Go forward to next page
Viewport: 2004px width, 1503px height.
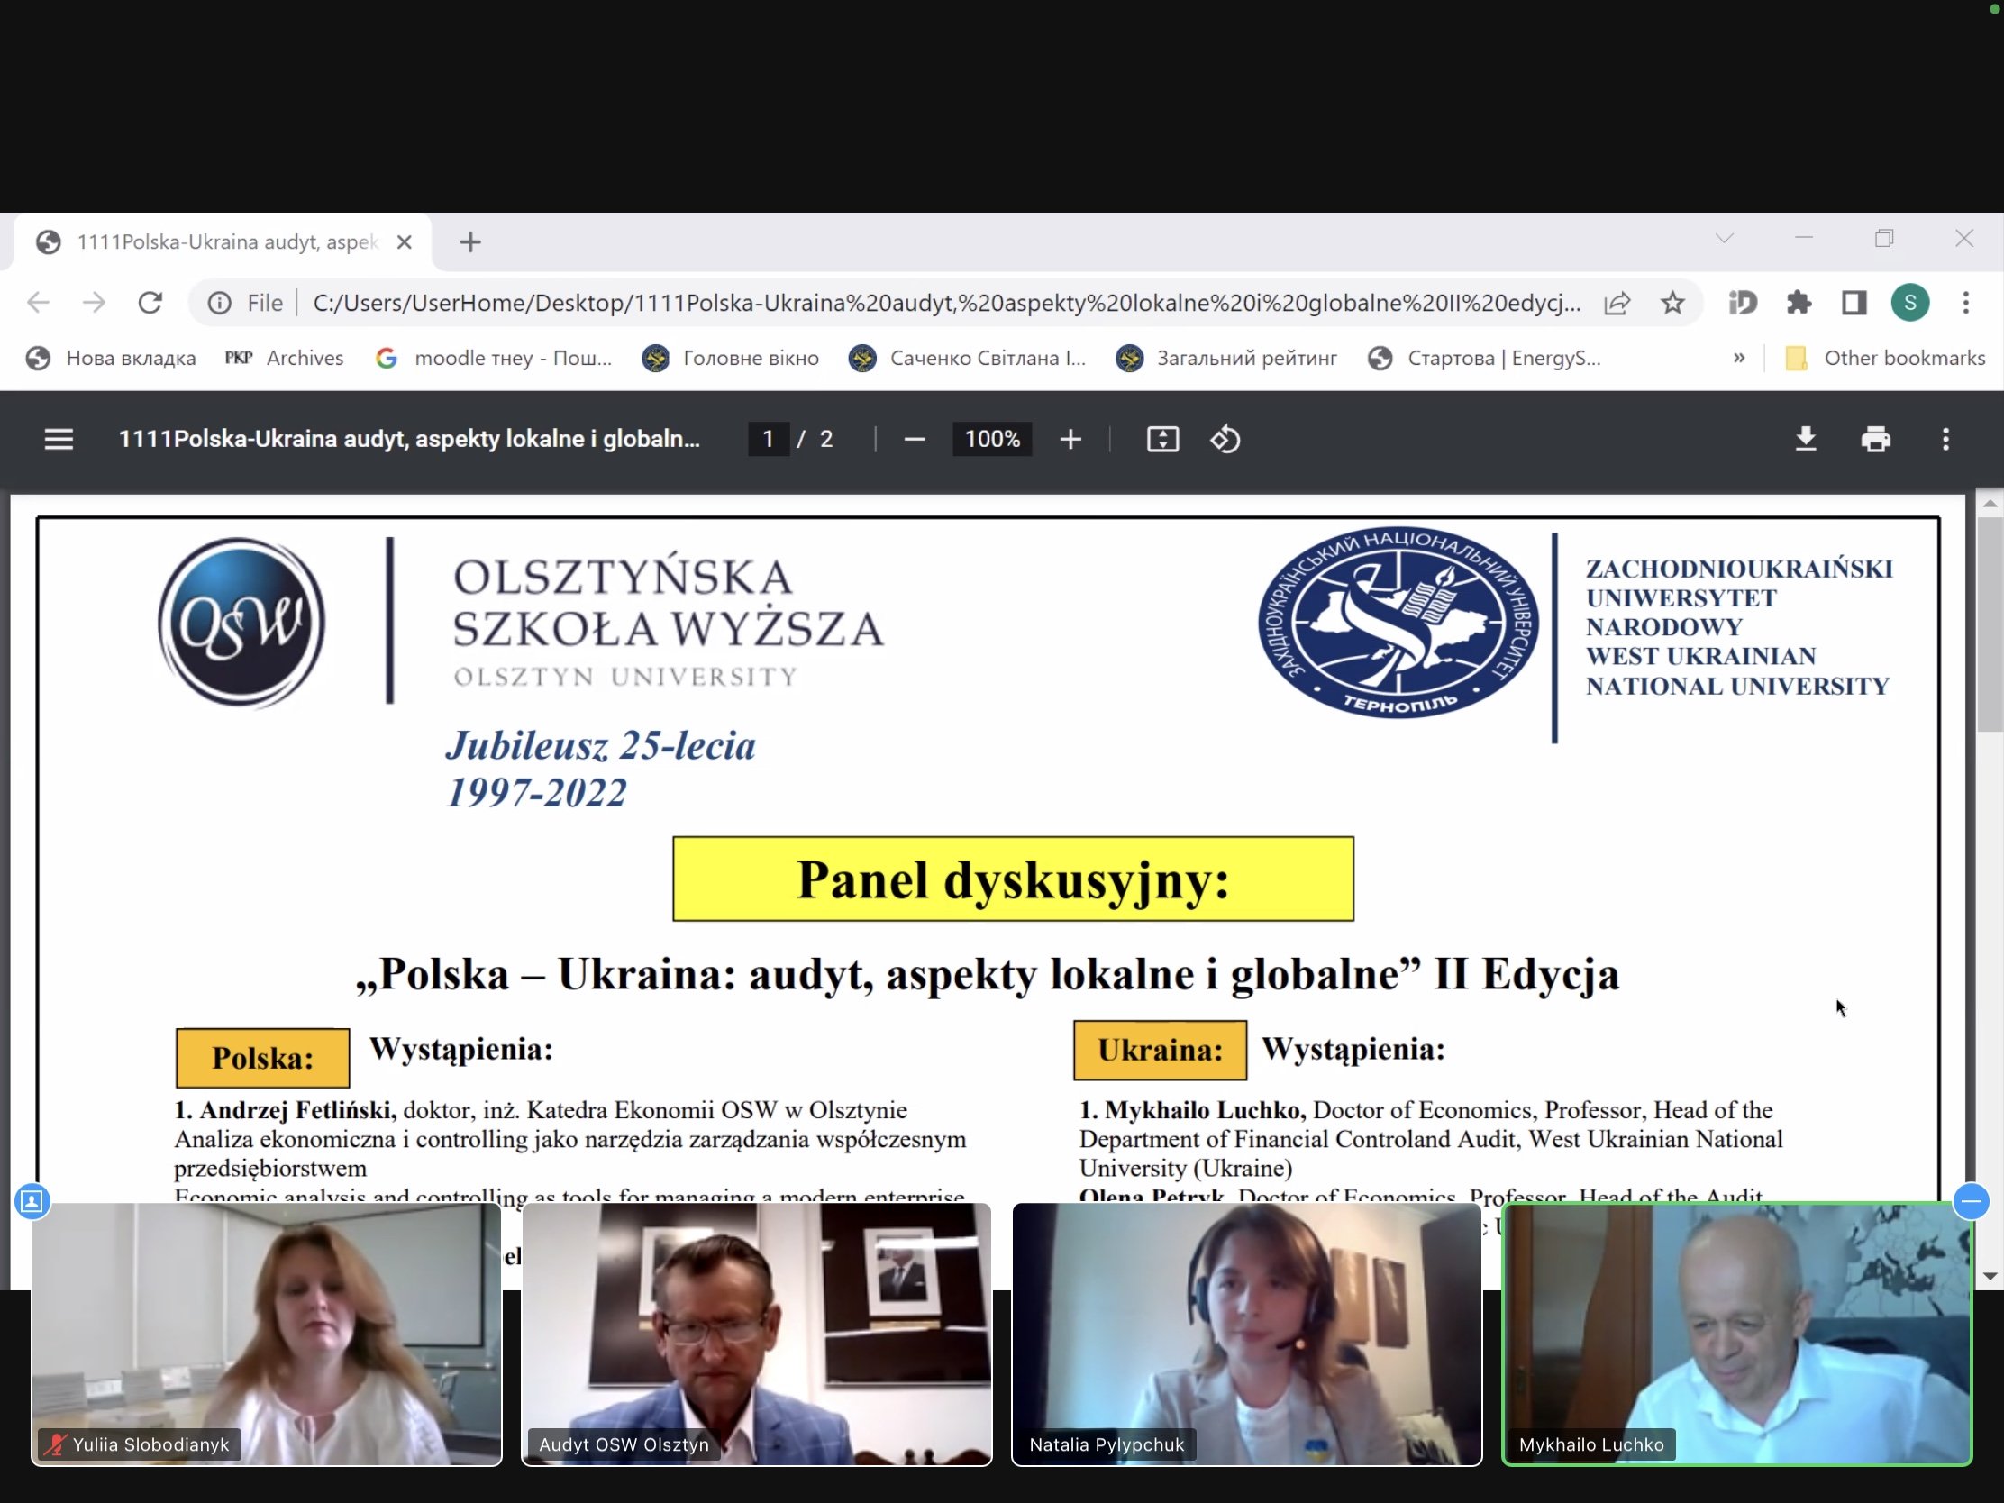(94, 303)
